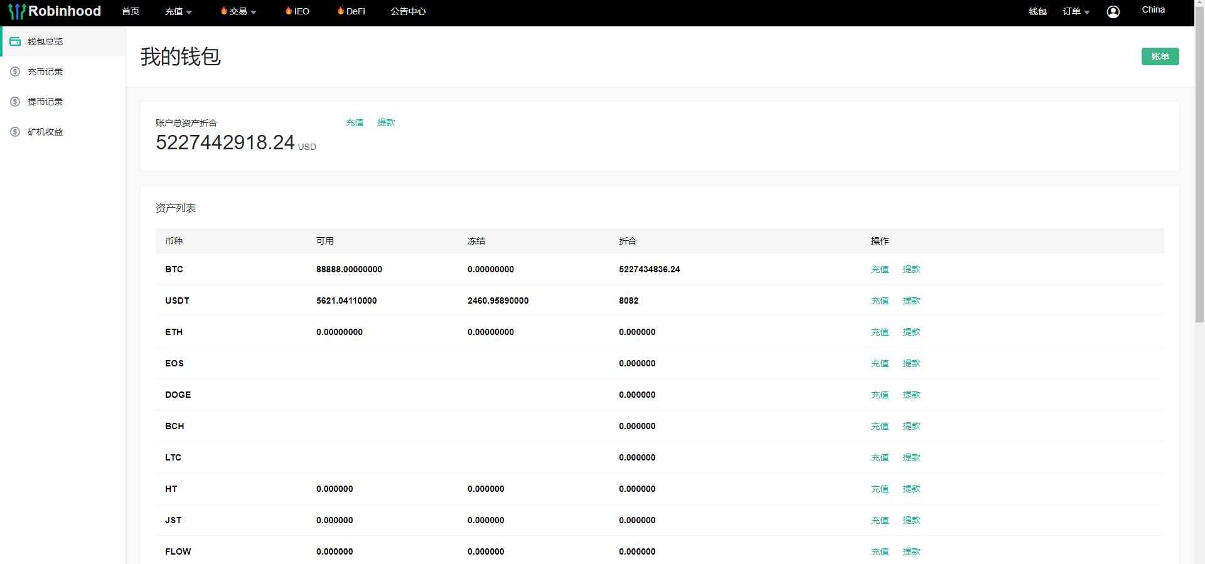The image size is (1205, 564).
Task: Expand the 充值 dropdown in top navigation
Action: tap(178, 11)
